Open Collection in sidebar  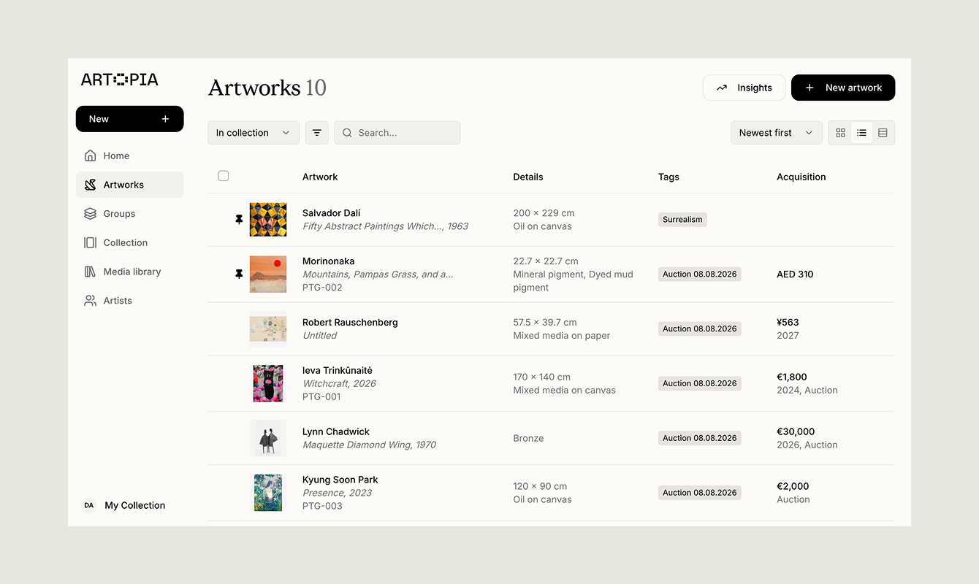coord(129,242)
